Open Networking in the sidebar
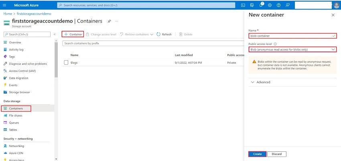Image resolution: width=341 pixels, height=161 pixels. coord(16,146)
